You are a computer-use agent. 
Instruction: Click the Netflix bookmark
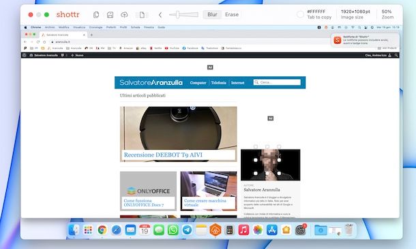pyautogui.click(x=155, y=48)
